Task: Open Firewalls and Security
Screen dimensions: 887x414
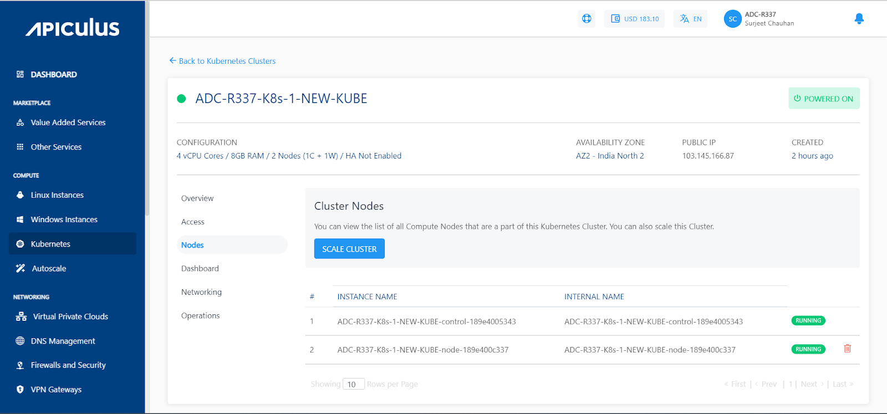Action: pos(68,365)
